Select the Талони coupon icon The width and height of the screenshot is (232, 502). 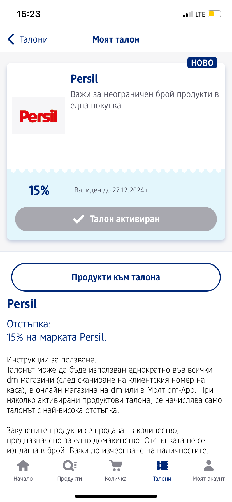pos(162,466)
